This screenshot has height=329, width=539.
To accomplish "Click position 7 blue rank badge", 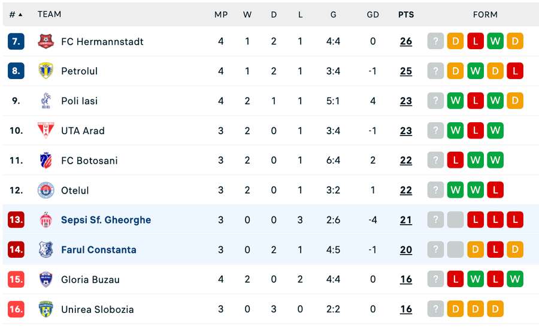I will (16, 41).
